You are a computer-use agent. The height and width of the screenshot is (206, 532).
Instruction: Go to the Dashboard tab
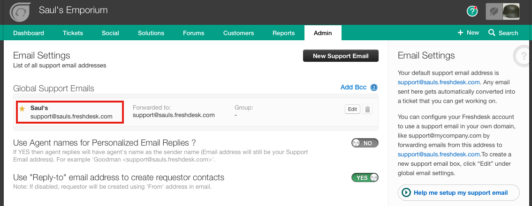(x=29, y=33)
